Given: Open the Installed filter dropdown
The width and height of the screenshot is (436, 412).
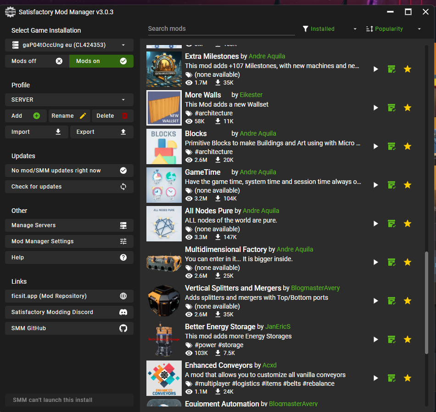Looking at the screenshot, I should pyautogui.click(x=330, y=29).
